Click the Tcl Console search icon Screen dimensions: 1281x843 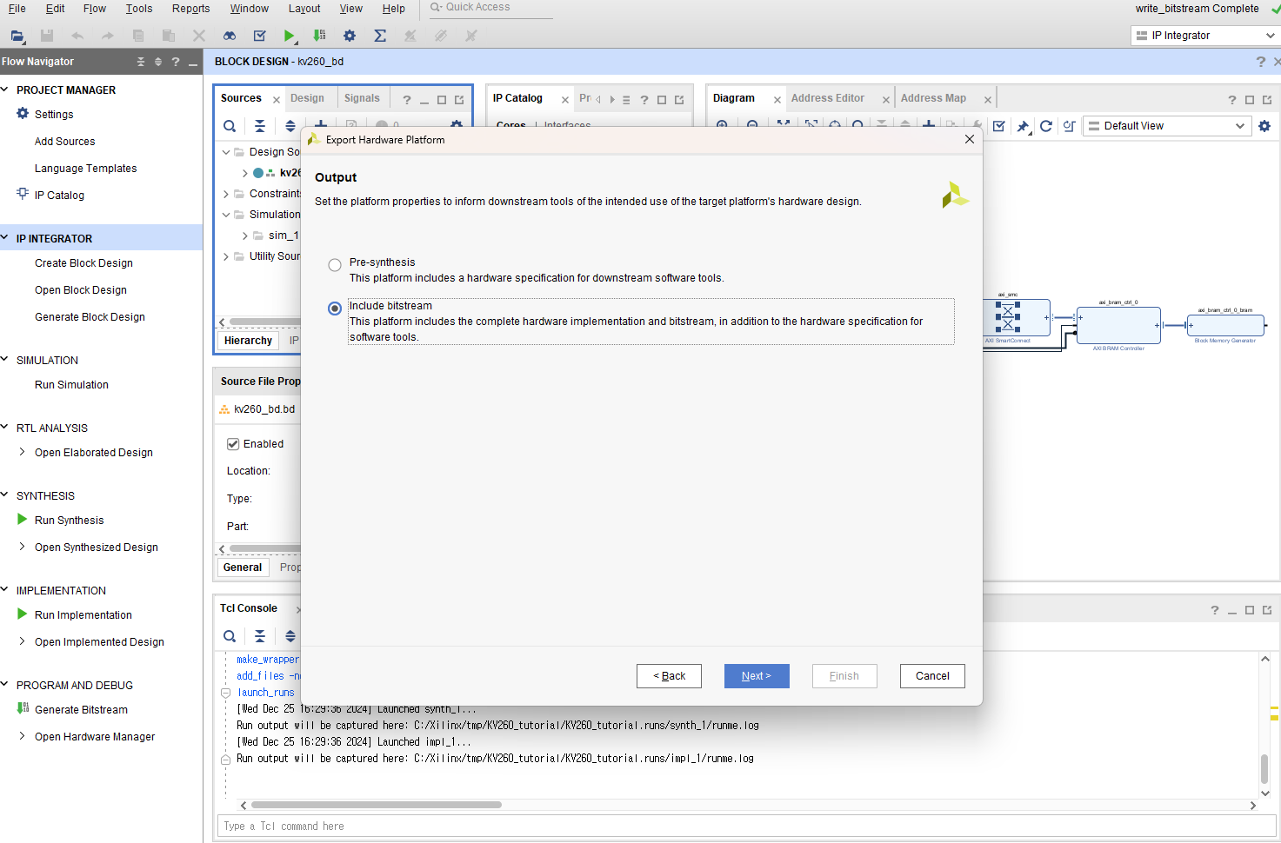tap(230, 636)
